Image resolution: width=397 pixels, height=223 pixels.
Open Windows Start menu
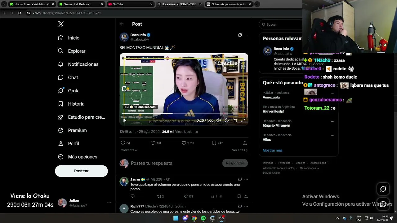point(176,218)
